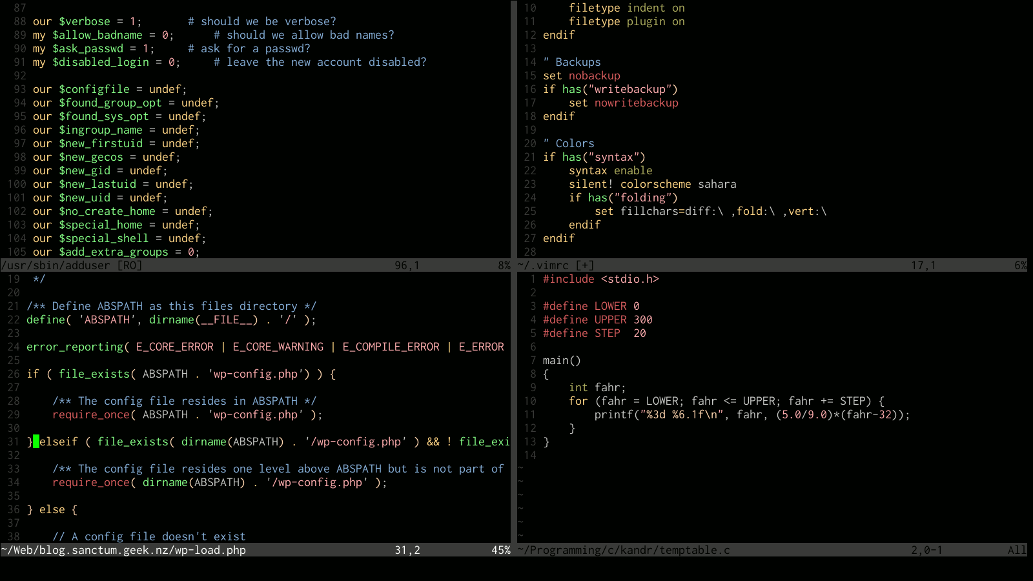Click '#define STEP 20' line

click(594, 333)
